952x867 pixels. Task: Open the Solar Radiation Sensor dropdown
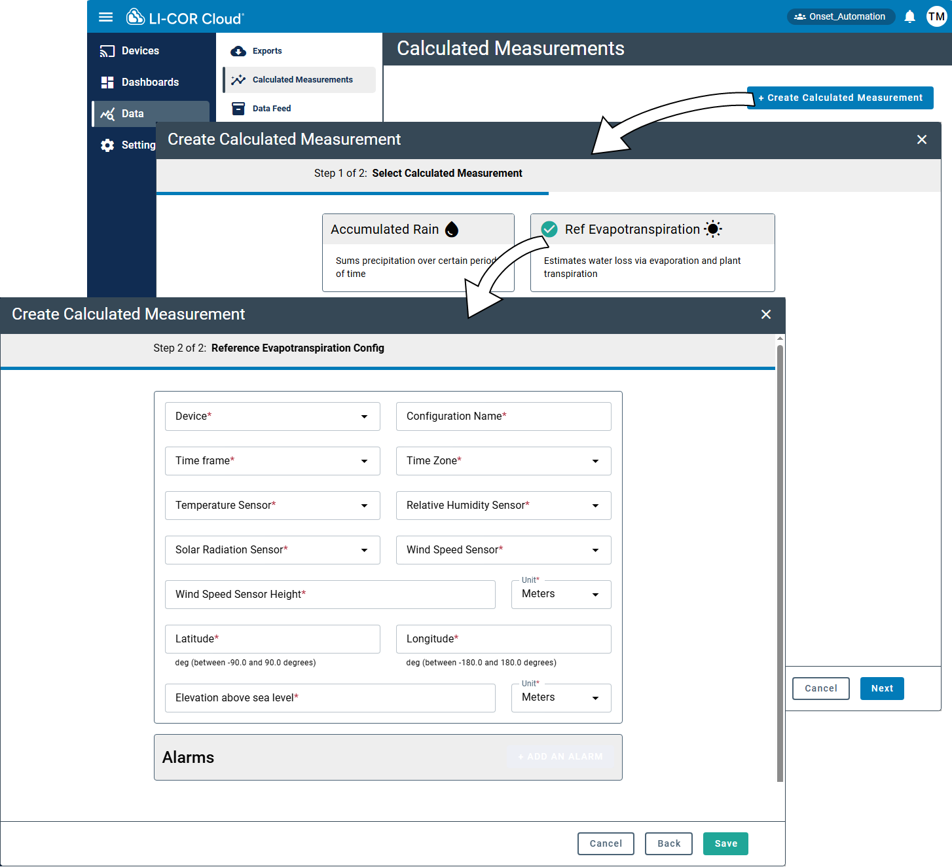(x=272, y=550)
